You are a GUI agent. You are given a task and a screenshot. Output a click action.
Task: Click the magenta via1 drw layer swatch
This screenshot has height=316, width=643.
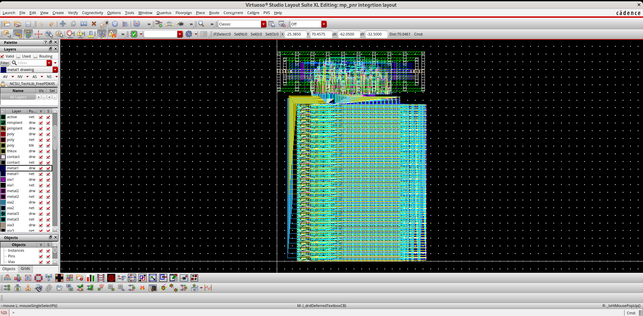tap(3, 180)
